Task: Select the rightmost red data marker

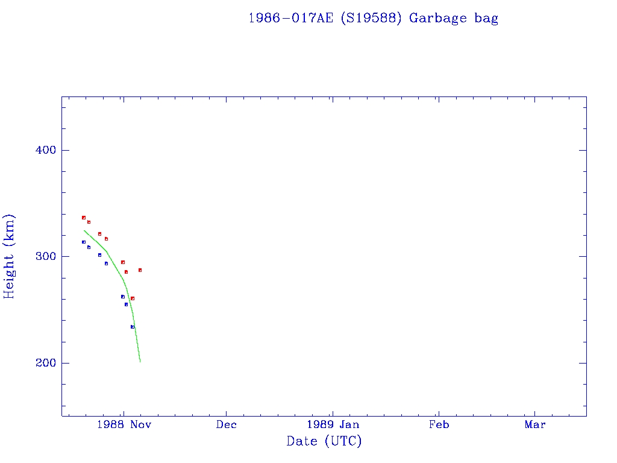Action: (140, 270)
